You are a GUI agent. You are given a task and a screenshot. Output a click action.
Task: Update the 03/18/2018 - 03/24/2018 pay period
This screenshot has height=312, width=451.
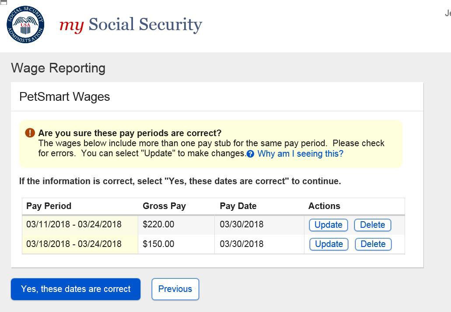329,244
